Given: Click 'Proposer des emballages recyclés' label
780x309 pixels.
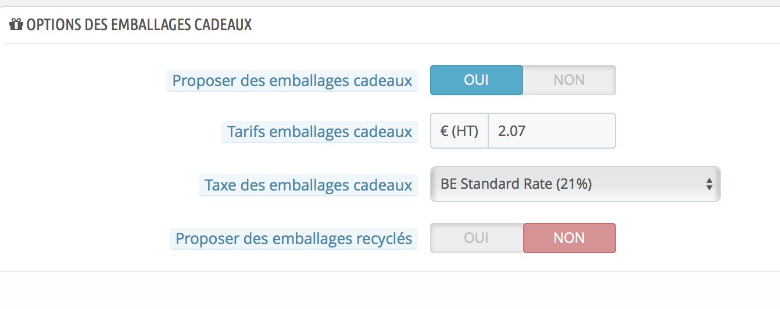Looking at the screenshot, I should tap(294, 239).
